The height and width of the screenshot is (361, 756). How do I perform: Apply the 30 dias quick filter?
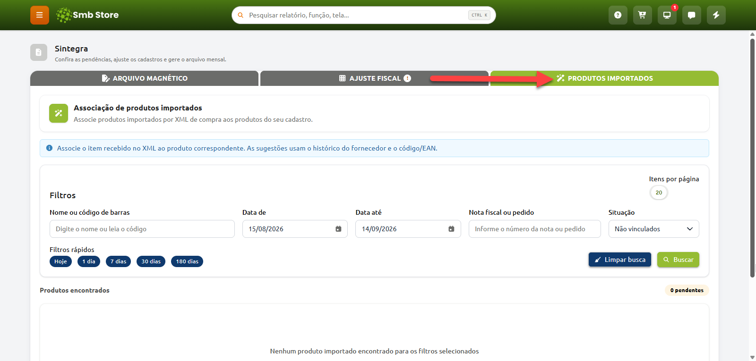pos(151,261)
